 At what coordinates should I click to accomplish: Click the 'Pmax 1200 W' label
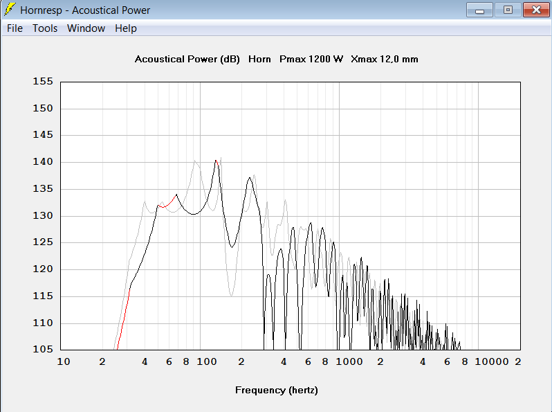pos(311,60)
